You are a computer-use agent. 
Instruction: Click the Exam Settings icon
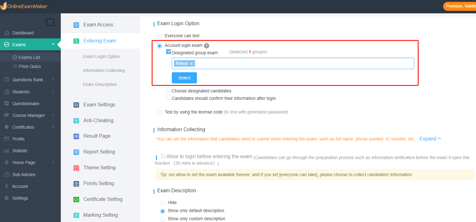[76, 105]
